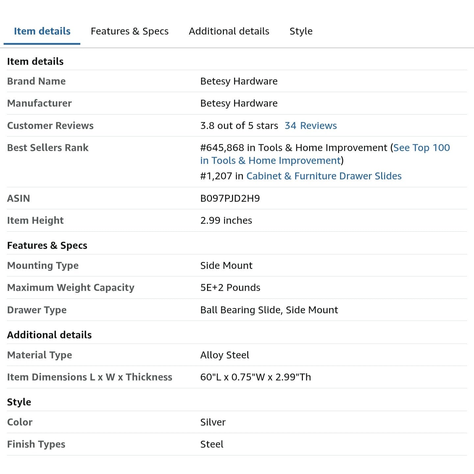
Task: Select the Additional details tab
Action: click(x=229, y=31)
